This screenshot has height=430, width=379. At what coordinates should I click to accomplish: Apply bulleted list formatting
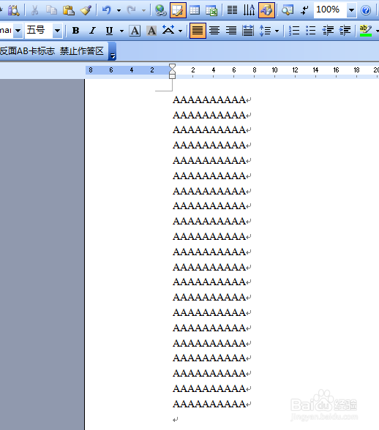(311, 31)
